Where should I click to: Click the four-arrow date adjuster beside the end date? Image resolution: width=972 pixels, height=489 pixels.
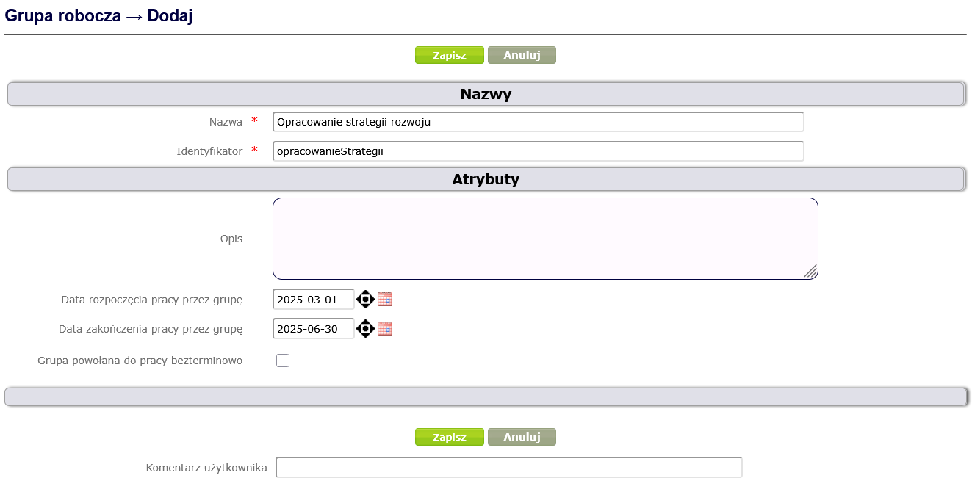pyautogui.click(x=365, y=328)
